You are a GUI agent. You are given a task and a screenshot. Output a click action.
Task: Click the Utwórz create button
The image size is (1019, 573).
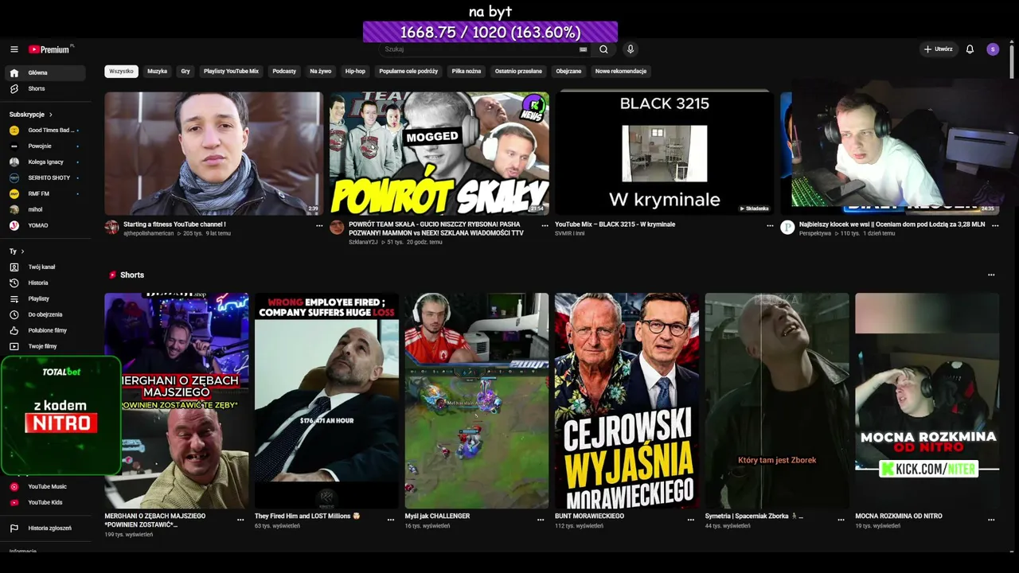(938, 49)
